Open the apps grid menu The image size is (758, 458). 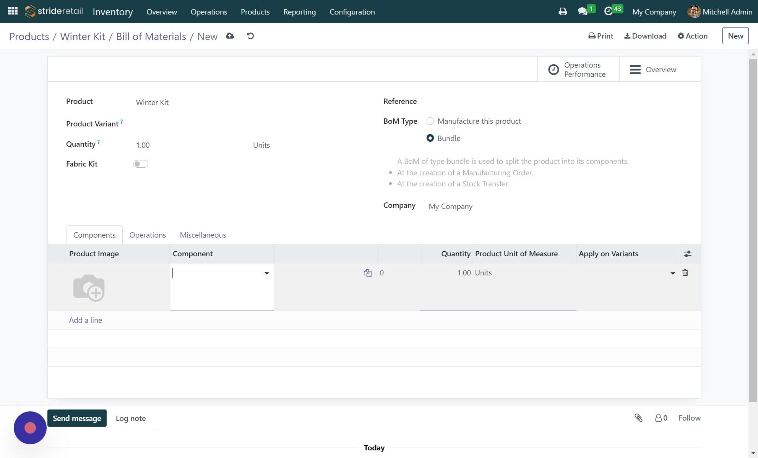coord(13,11)
